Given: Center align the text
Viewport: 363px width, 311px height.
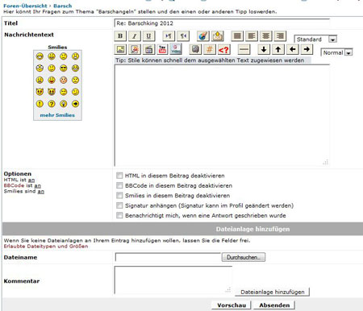Looking at the screenshot, I should click(266, 36).
